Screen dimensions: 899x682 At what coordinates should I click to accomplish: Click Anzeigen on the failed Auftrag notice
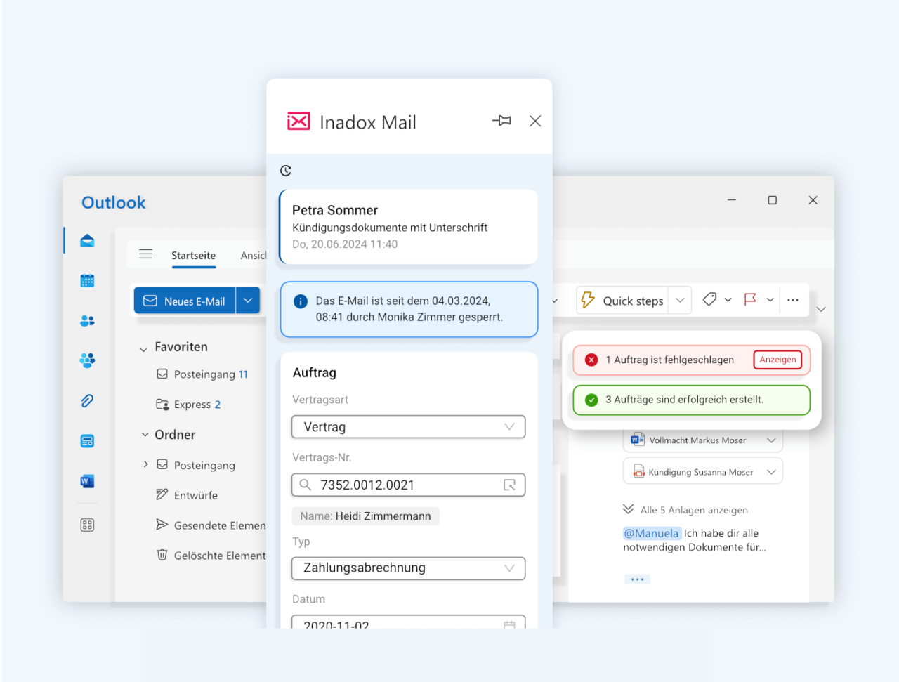click(x=777, y=360)
